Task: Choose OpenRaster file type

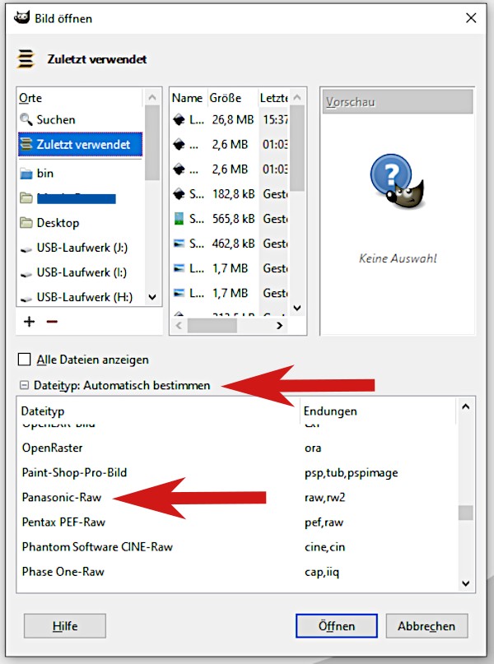Action: [52, 448]
